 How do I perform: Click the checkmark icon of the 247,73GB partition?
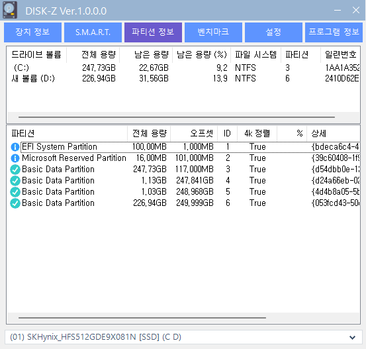[15, 170]
